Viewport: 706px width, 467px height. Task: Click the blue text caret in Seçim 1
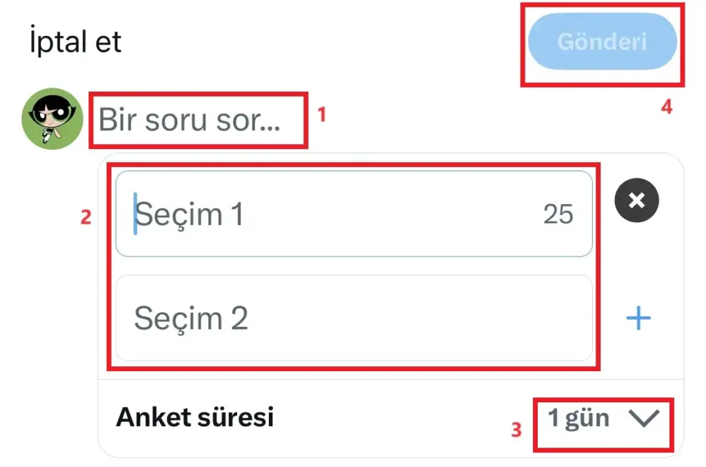pos(135,213)
